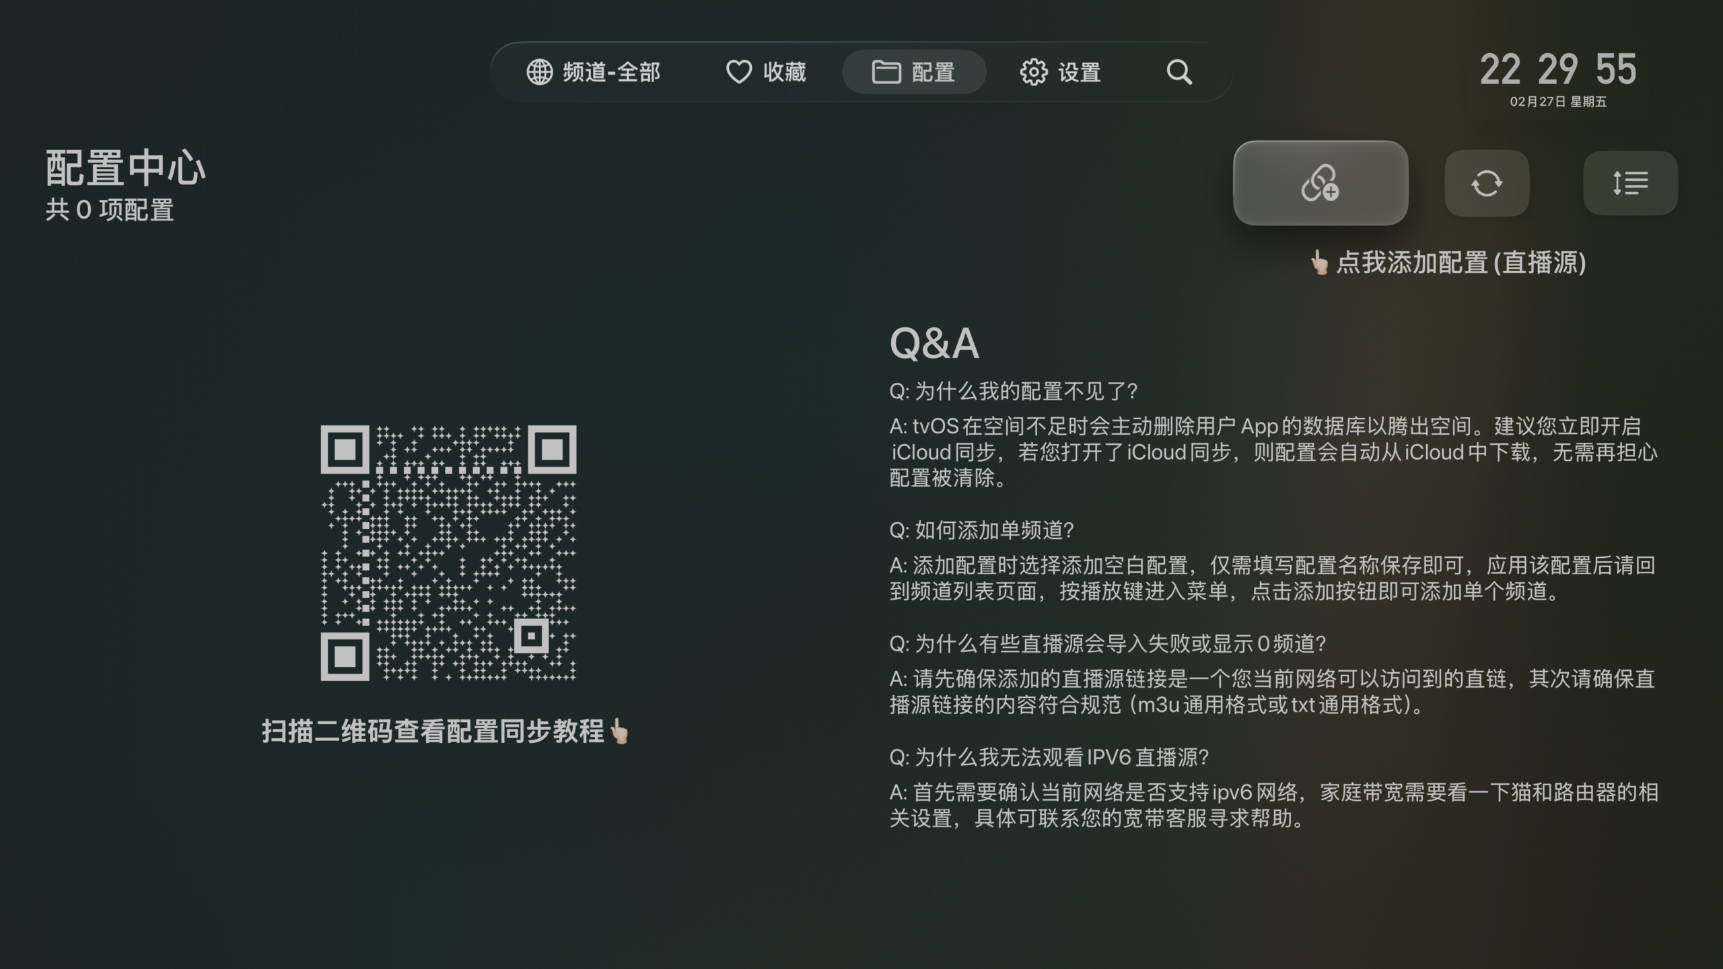Click the QR code image
Image resolution: width=1723 pixels, height=969 pixels.
[x=448, y=552]
